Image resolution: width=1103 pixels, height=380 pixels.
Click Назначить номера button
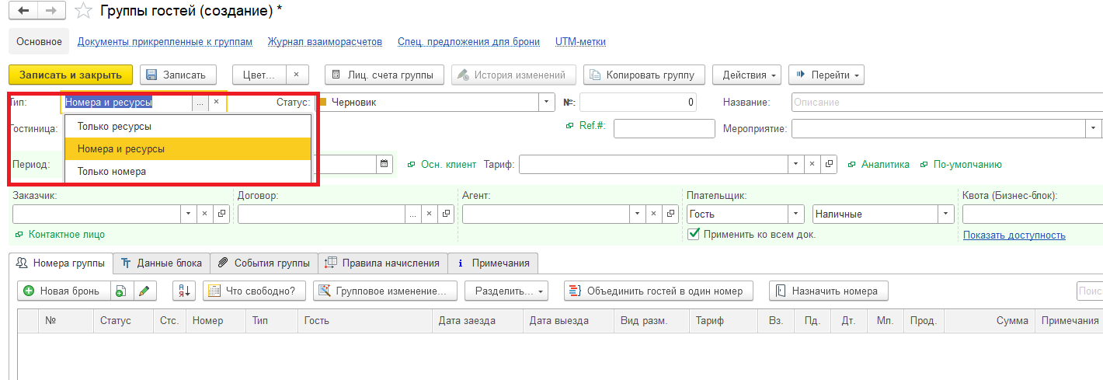[828, 291]
